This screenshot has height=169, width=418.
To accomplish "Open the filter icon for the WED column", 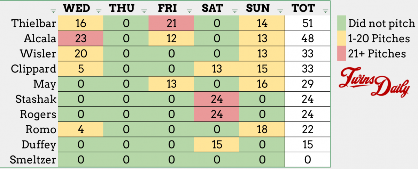I will coord(99,11).
